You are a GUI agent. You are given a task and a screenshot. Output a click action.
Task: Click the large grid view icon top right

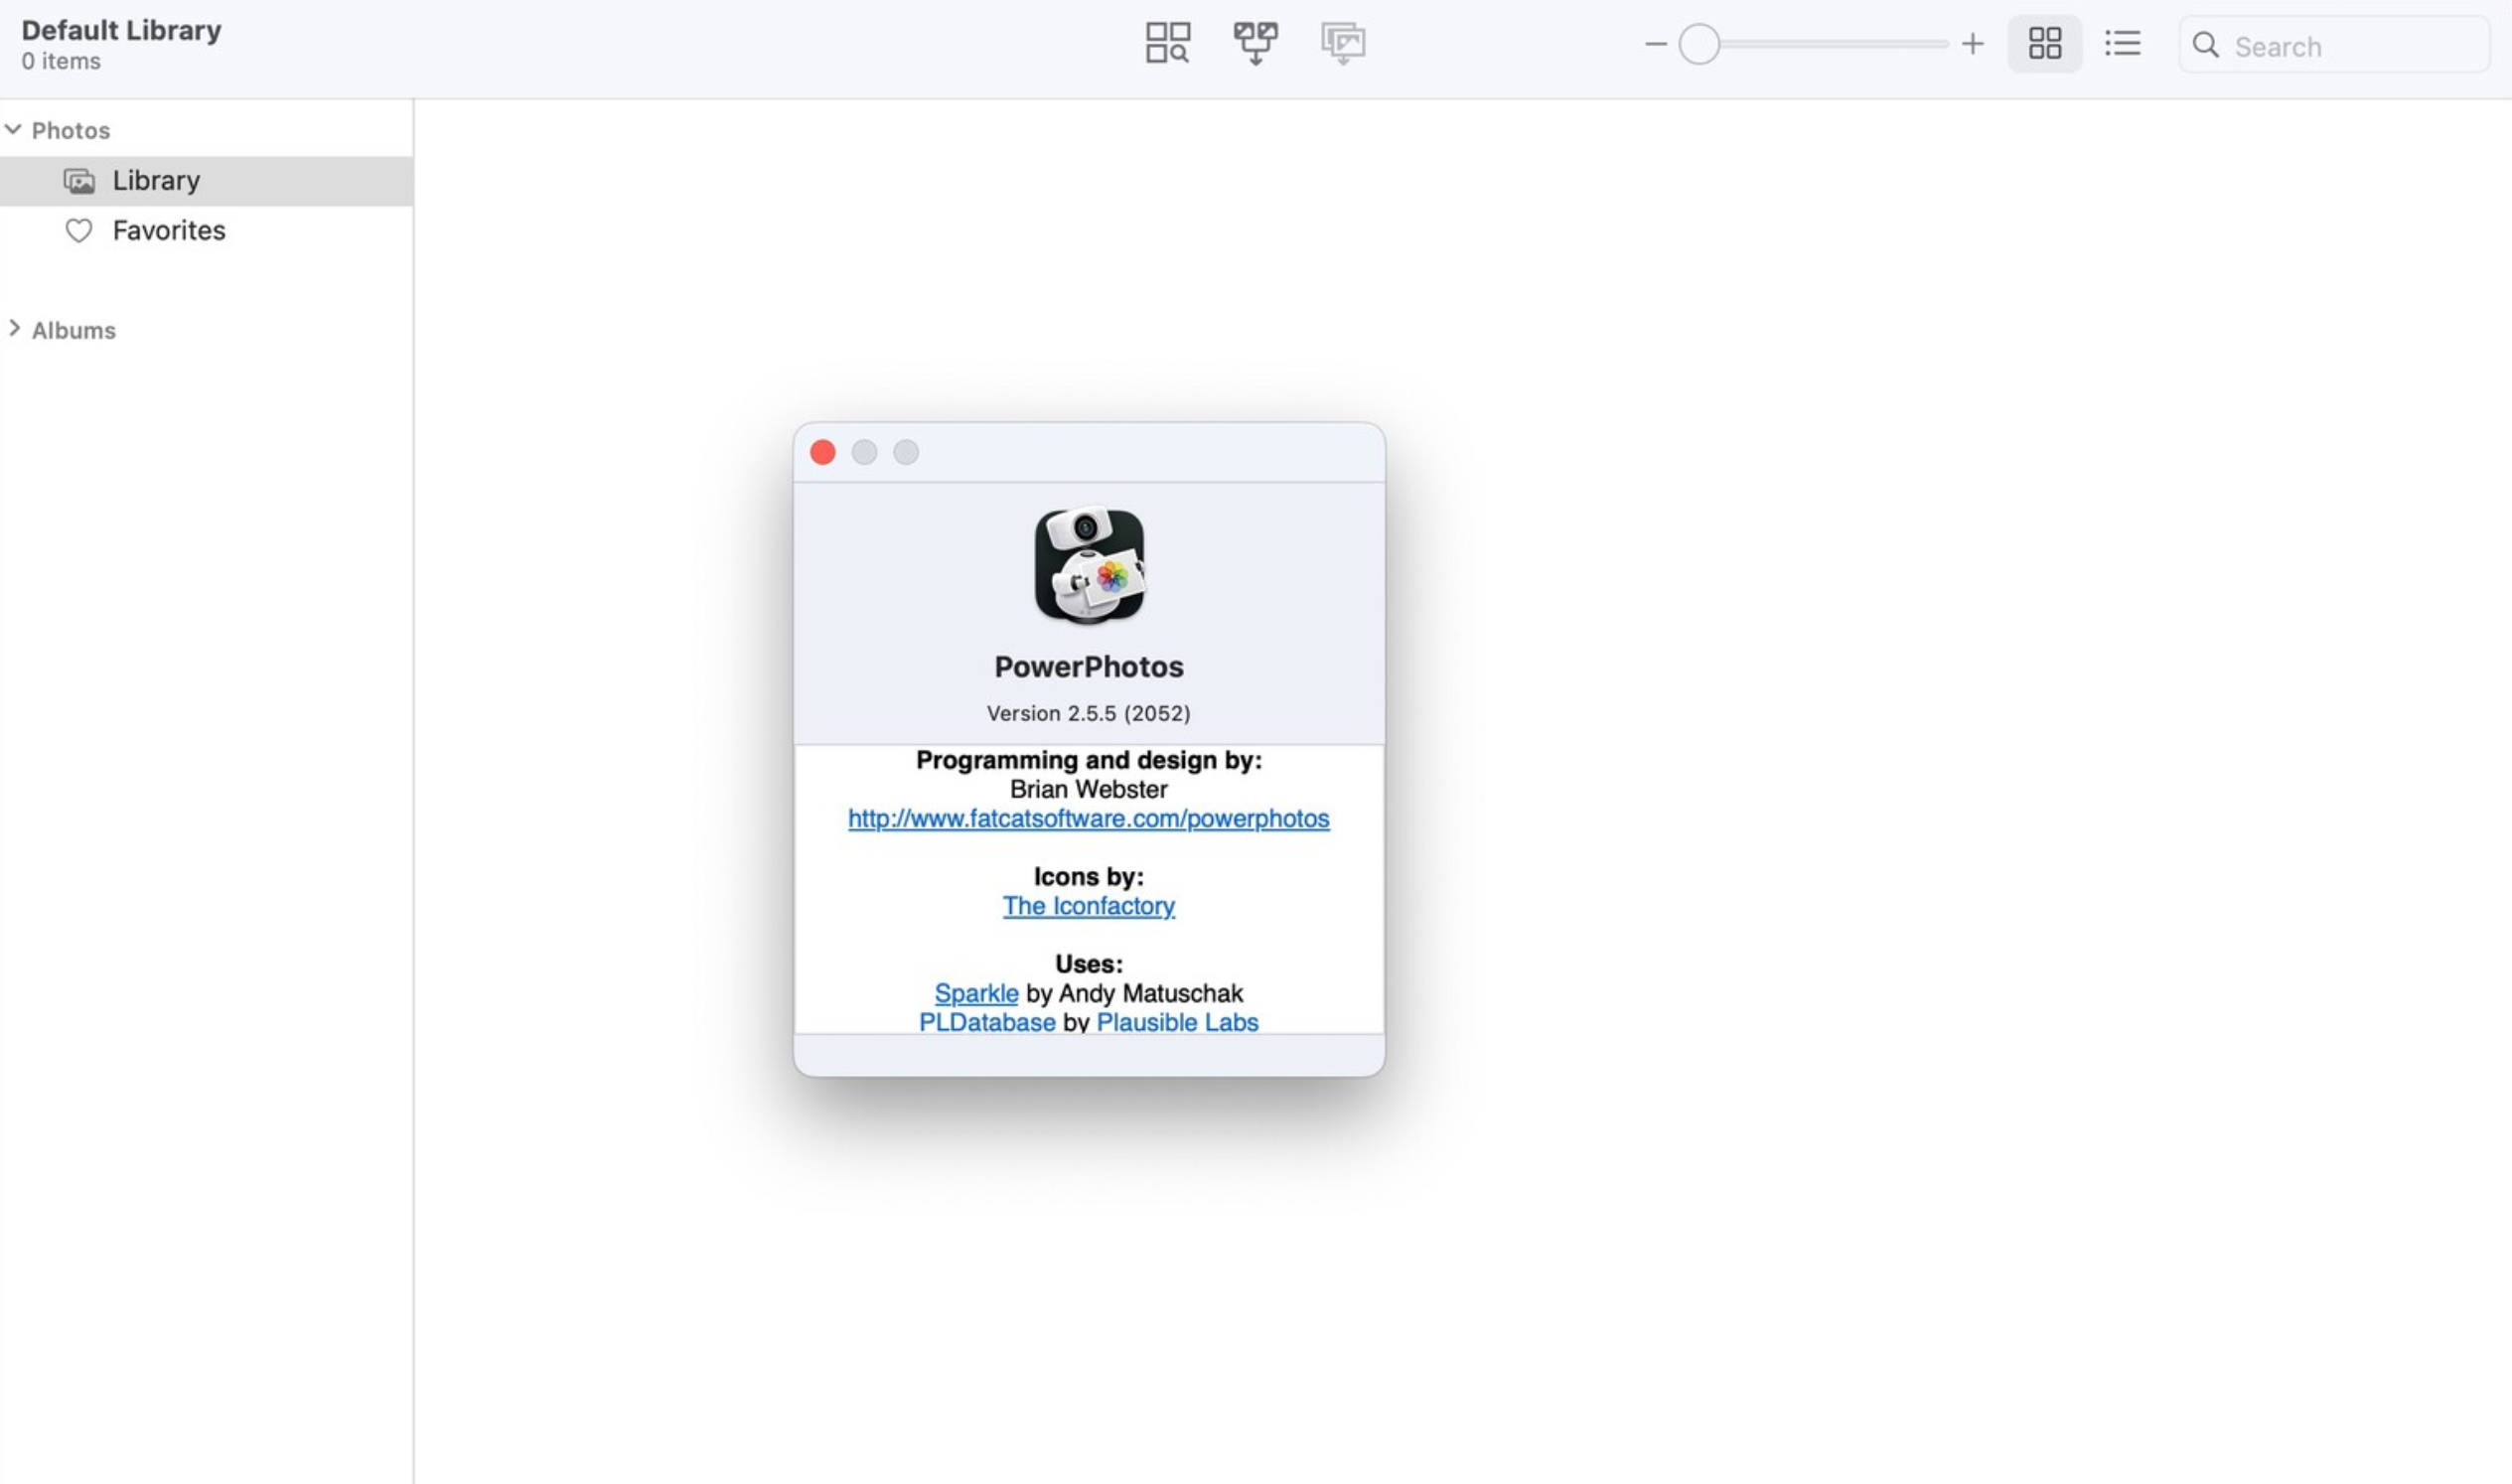click(x=2045, y=43)
